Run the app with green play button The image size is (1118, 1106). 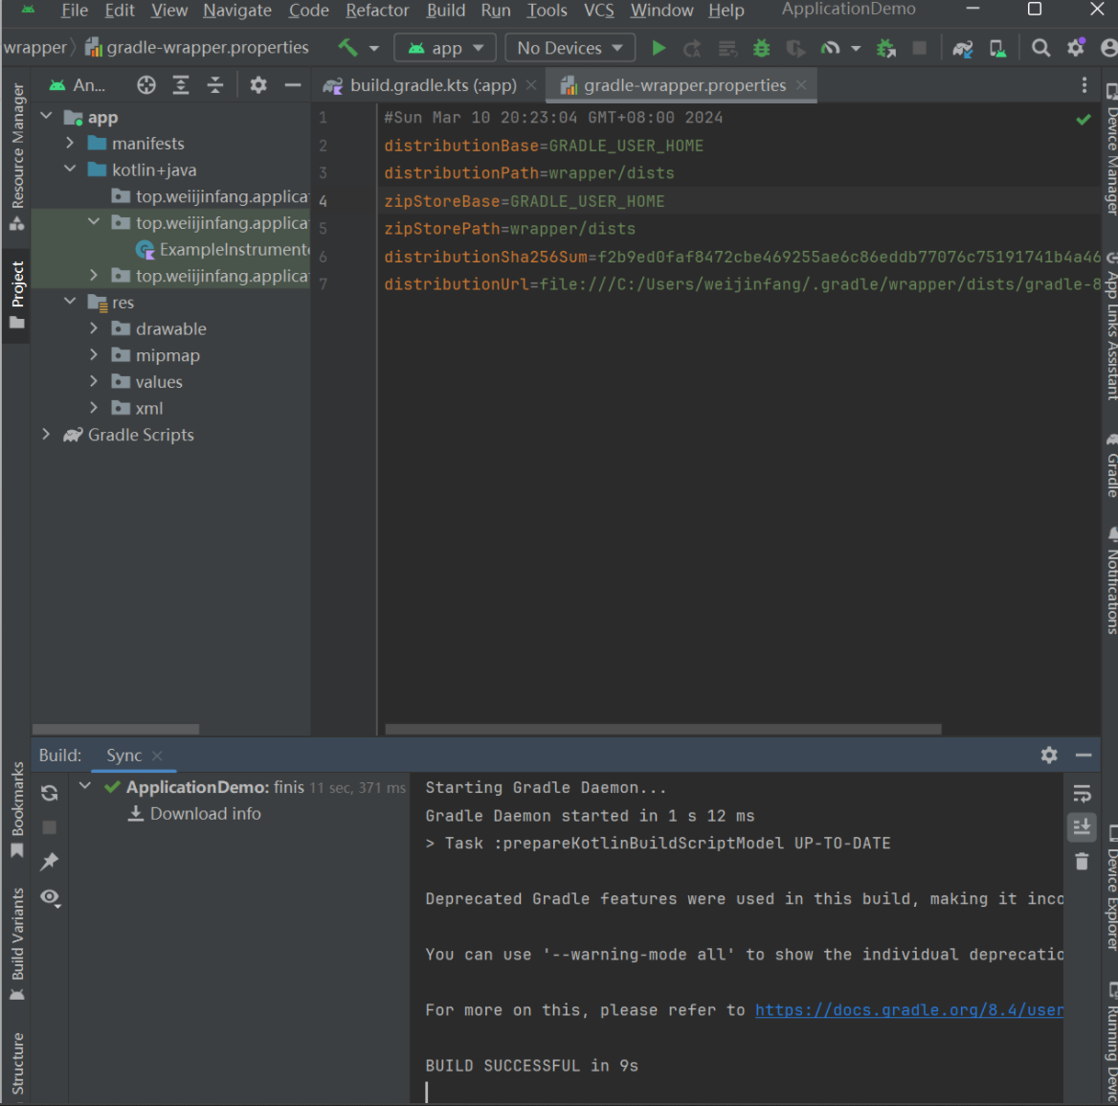(659, 48)
